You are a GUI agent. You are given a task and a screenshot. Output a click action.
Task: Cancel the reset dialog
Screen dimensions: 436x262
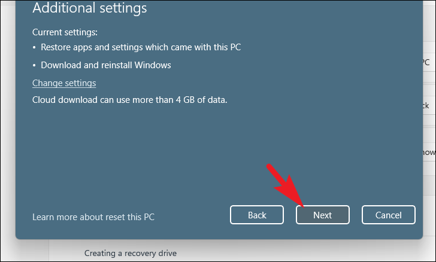[x=389, y=215]
